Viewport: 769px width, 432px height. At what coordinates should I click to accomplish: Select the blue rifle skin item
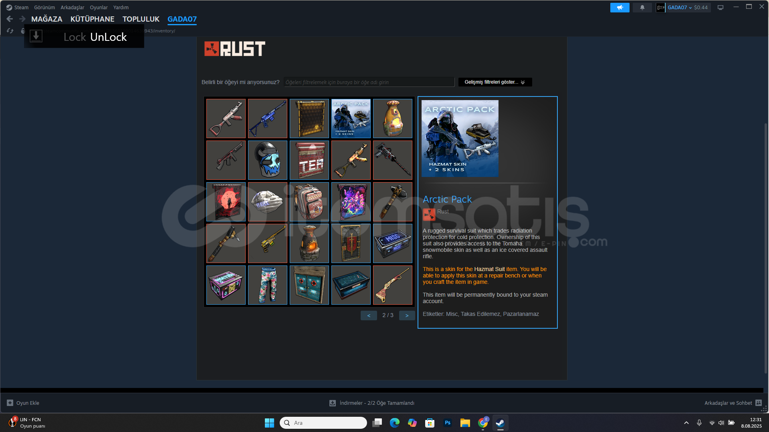268,119
